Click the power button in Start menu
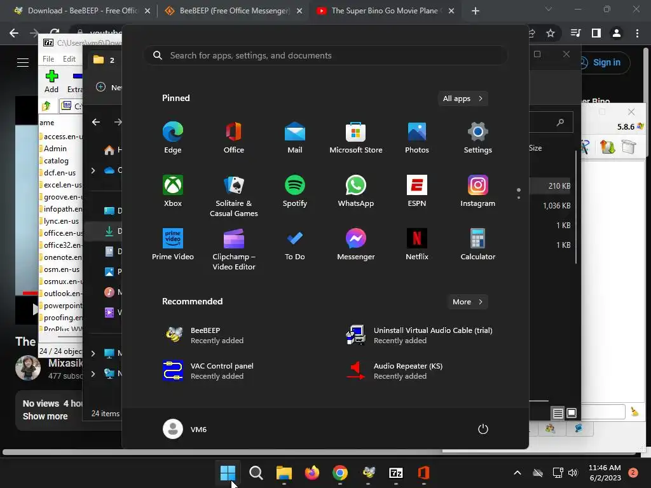This screenshot has width=651, height=488. point(483,429)
